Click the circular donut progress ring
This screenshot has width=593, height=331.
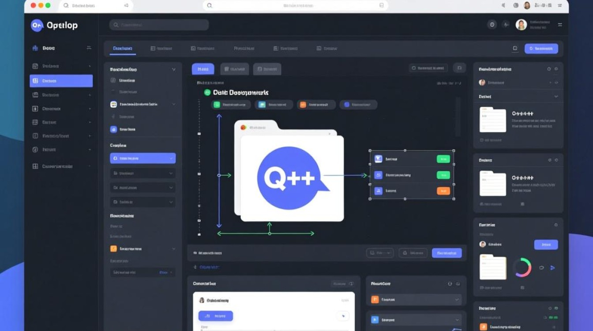(522, 267)
